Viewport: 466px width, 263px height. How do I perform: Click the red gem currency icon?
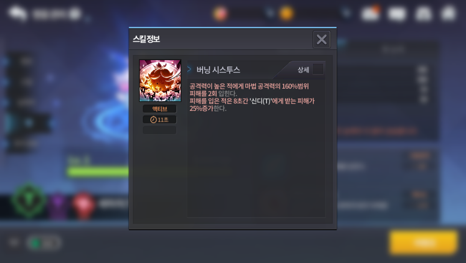click(x=220, y=13)
